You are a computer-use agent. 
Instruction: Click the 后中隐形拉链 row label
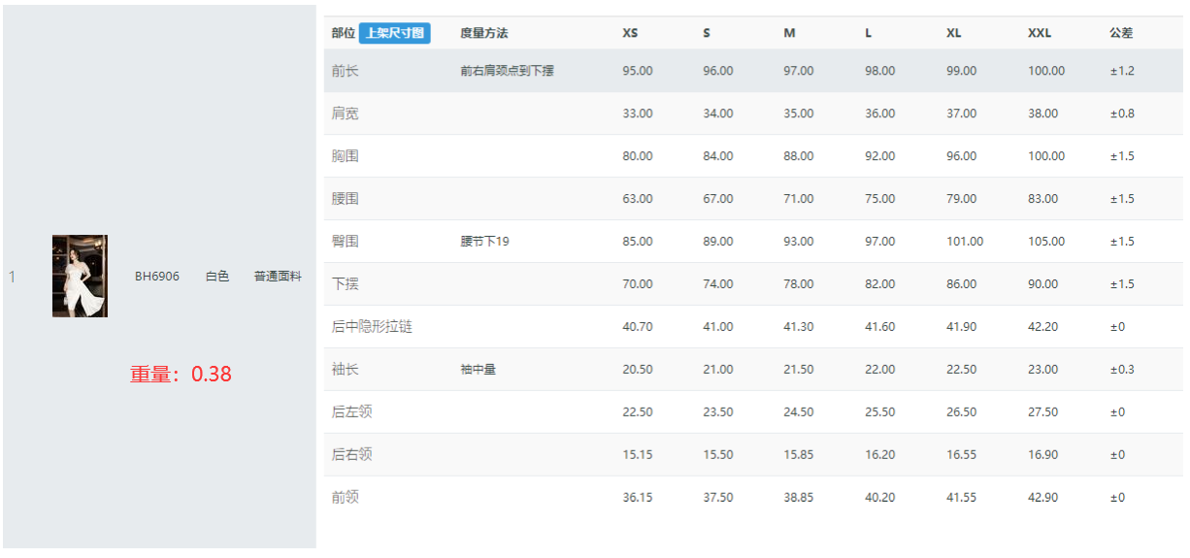[x=372, y=327]
